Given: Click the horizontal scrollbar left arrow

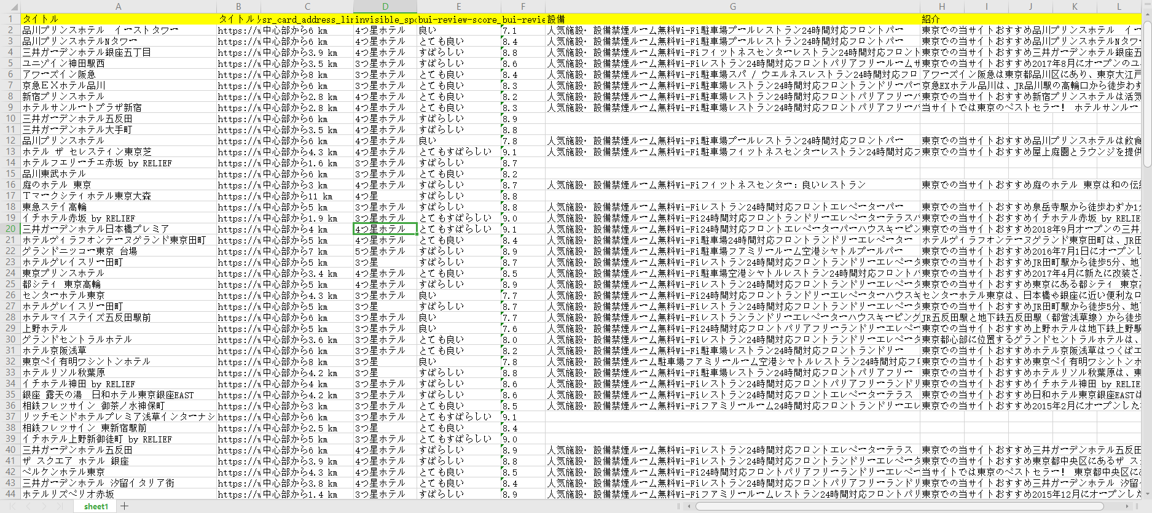Looking at the screenshot, I should 688,506.
